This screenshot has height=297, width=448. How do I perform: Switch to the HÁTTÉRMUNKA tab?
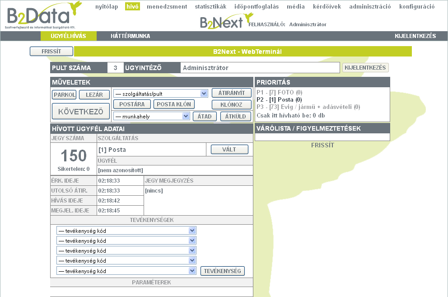(130, 36)
